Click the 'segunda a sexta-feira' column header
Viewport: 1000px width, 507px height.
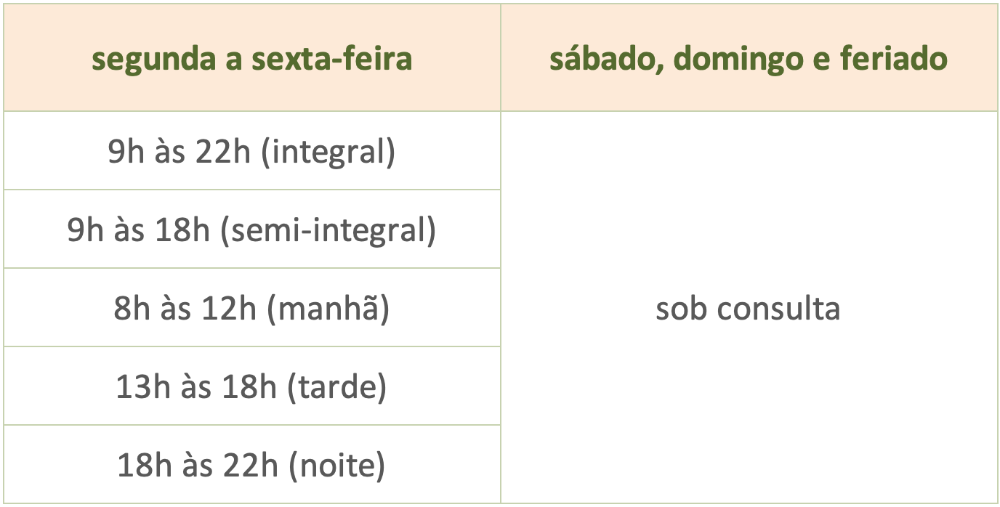click(x=251, y=59)
